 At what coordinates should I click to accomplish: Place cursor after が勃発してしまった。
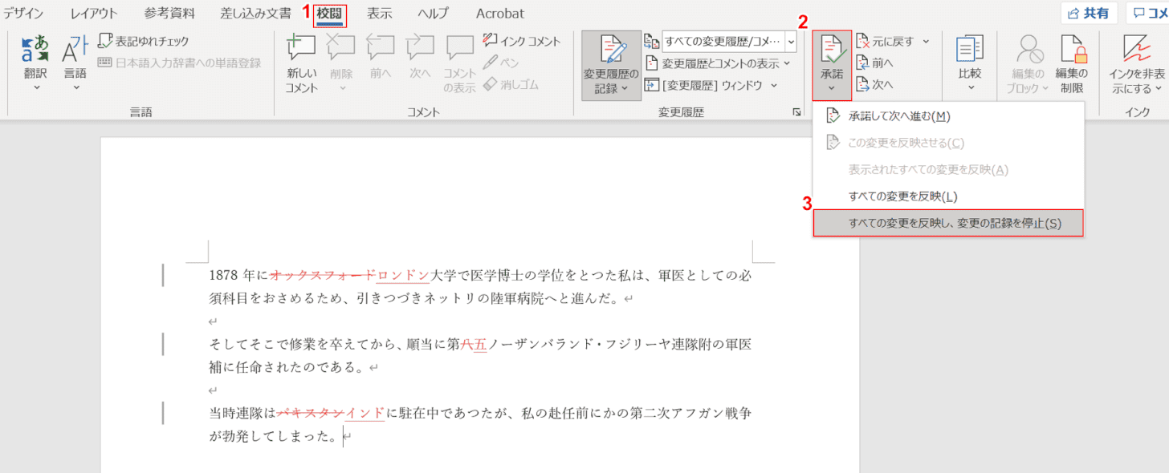[x=343, y=438]
